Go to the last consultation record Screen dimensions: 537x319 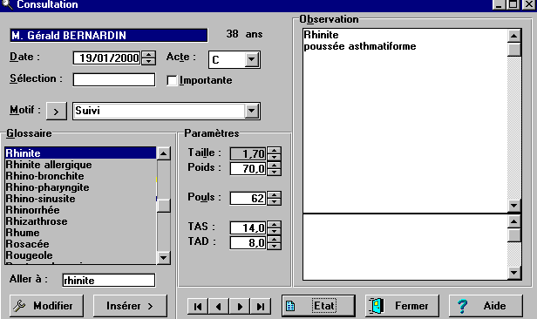(261, 306)
